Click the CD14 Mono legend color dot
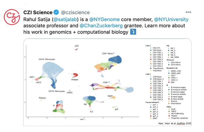 [169, 63]
